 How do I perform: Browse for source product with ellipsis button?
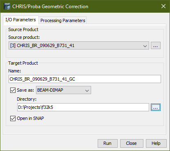pyautogui.click(x=156, y=45)
